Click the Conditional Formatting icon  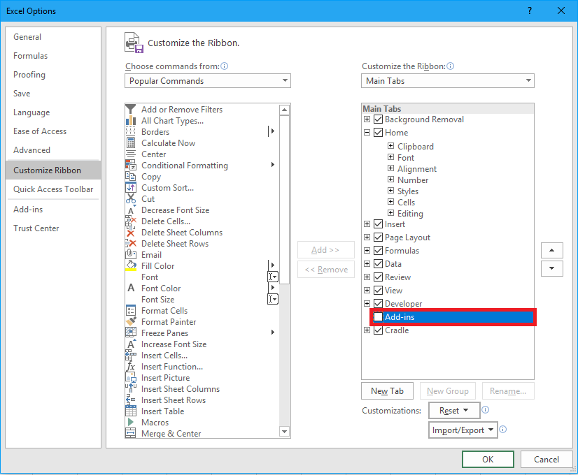click(x=130, y=165)
